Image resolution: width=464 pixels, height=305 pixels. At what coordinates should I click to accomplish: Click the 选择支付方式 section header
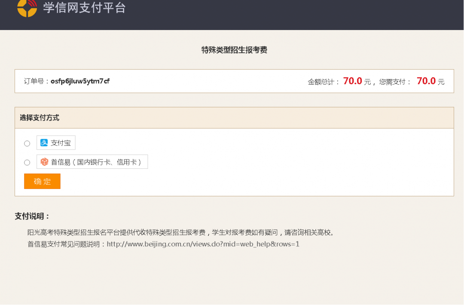40,118
